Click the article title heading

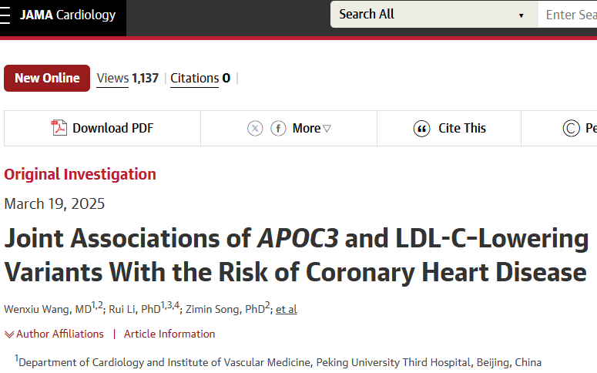pos(297,255)
